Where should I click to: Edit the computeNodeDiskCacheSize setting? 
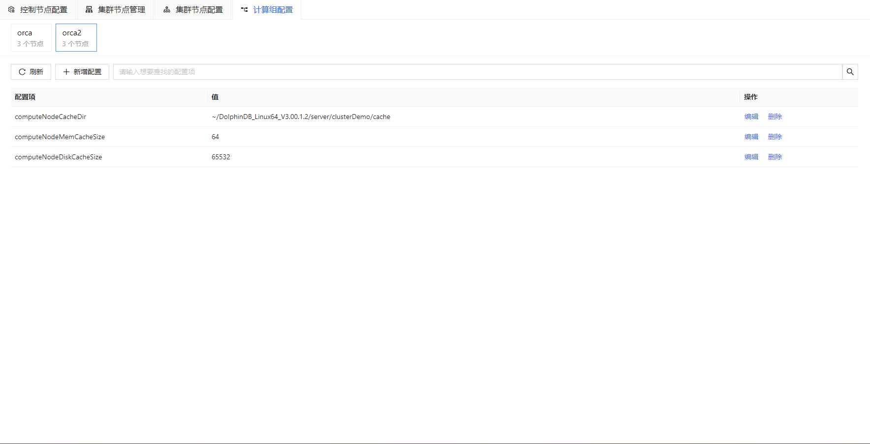751,157
